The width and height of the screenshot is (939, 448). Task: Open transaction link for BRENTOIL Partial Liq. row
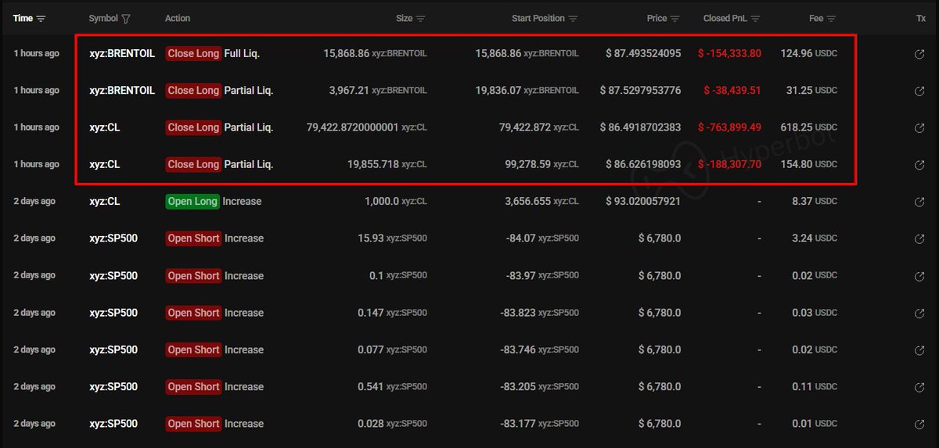pos(921,91)
